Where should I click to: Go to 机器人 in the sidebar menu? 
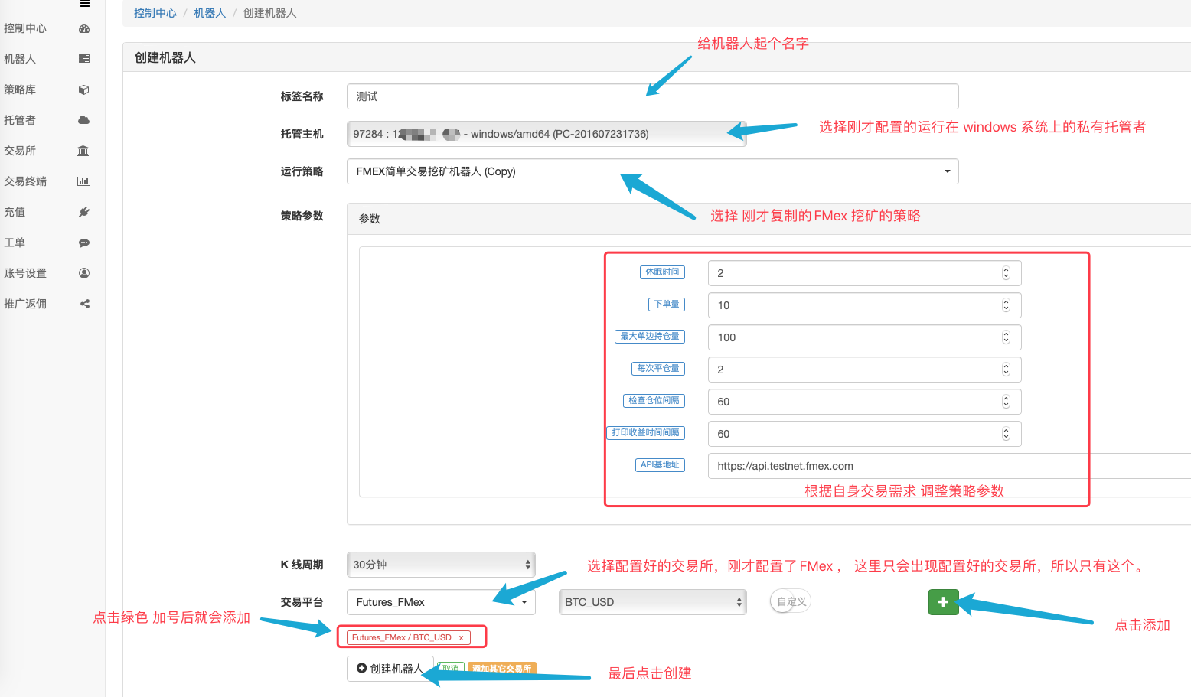(x=20, y=59)
